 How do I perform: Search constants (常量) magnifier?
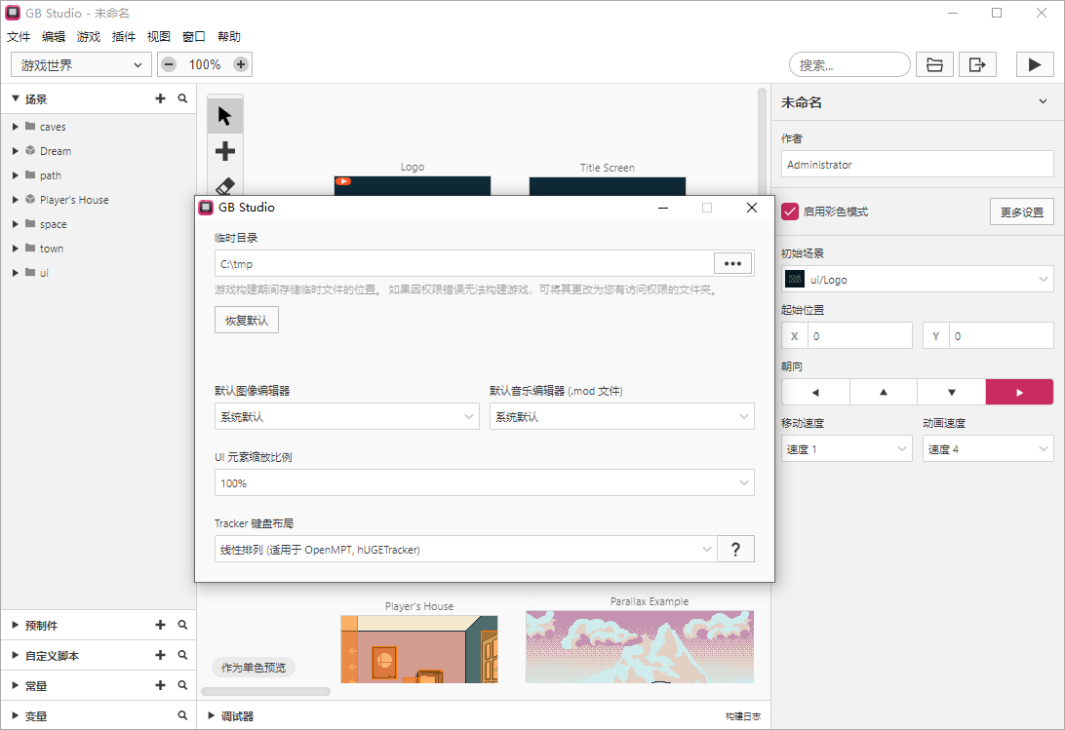coord(182,685)
